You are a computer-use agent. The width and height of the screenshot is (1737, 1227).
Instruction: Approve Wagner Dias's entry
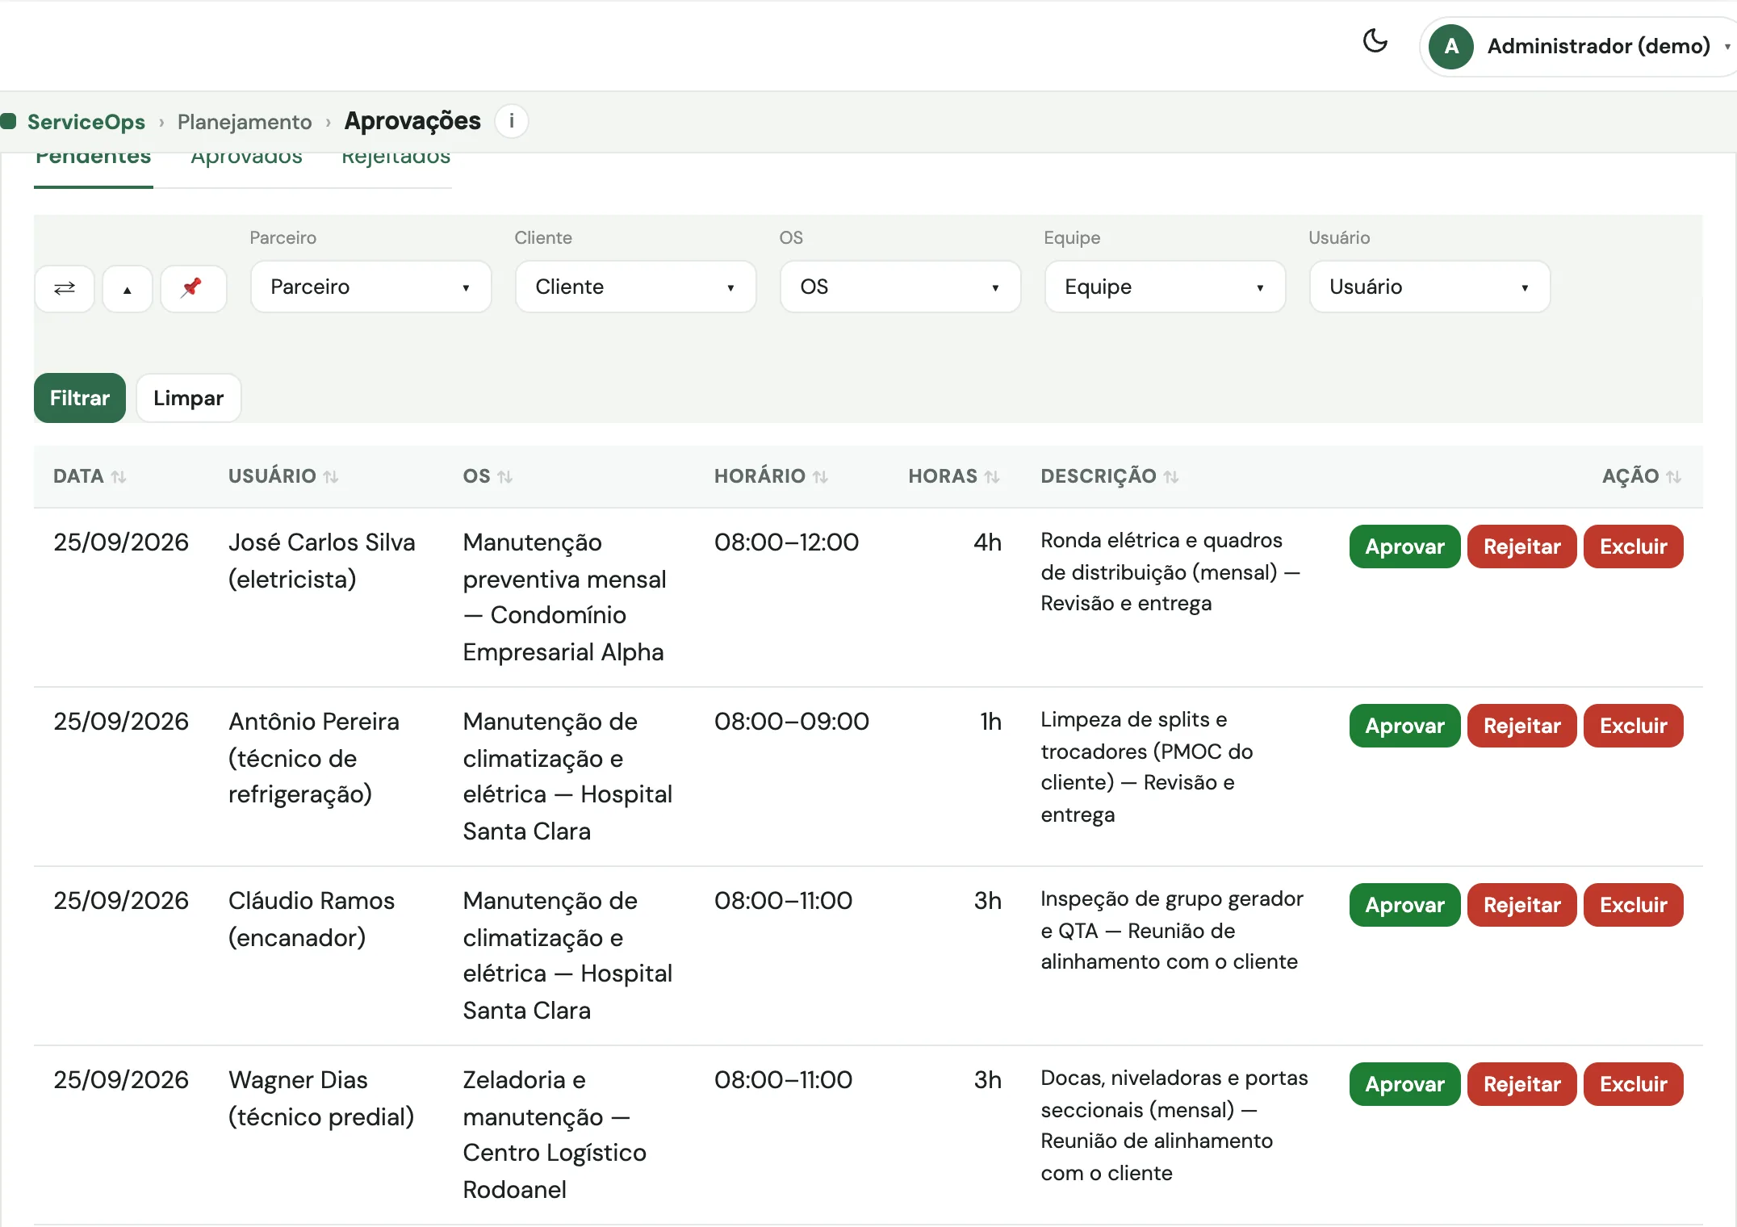(x=1404, y=1084)
